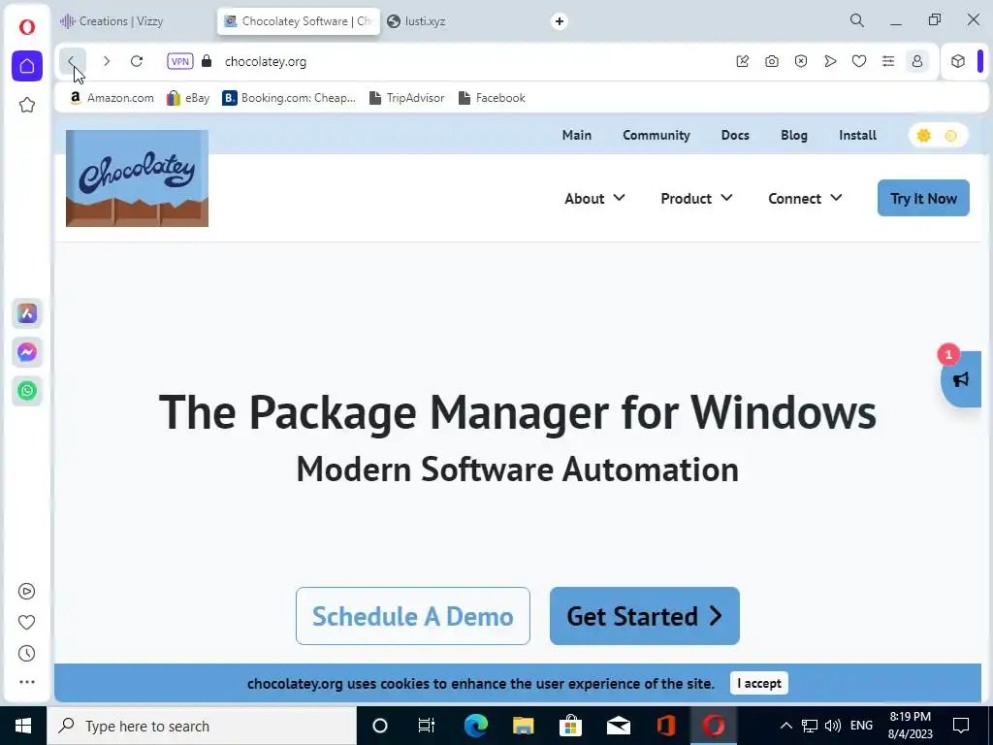The width and height of the screenshot is (993, 745).
Task: Open Cortana circle on taskbar
Action: click(380, 726)
